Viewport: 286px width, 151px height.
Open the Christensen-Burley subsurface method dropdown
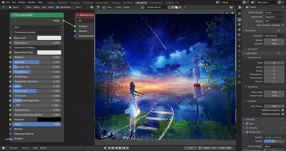[37, 32]
